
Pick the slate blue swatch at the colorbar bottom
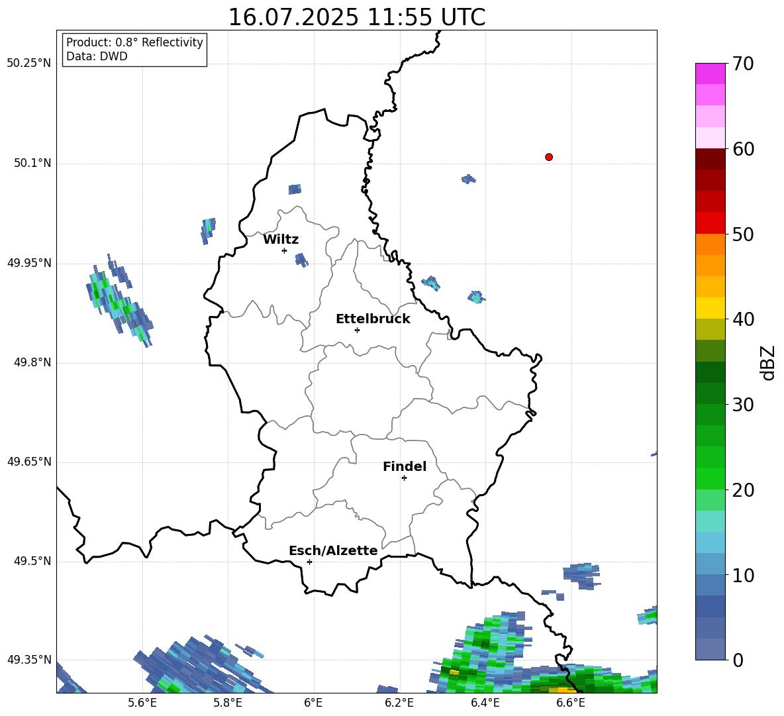[x=710, y=650]
